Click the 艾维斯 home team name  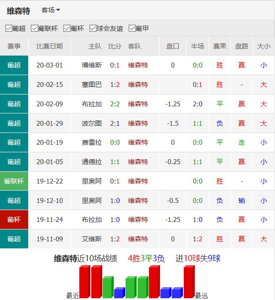pyautogui.click(x=92, y=239)
